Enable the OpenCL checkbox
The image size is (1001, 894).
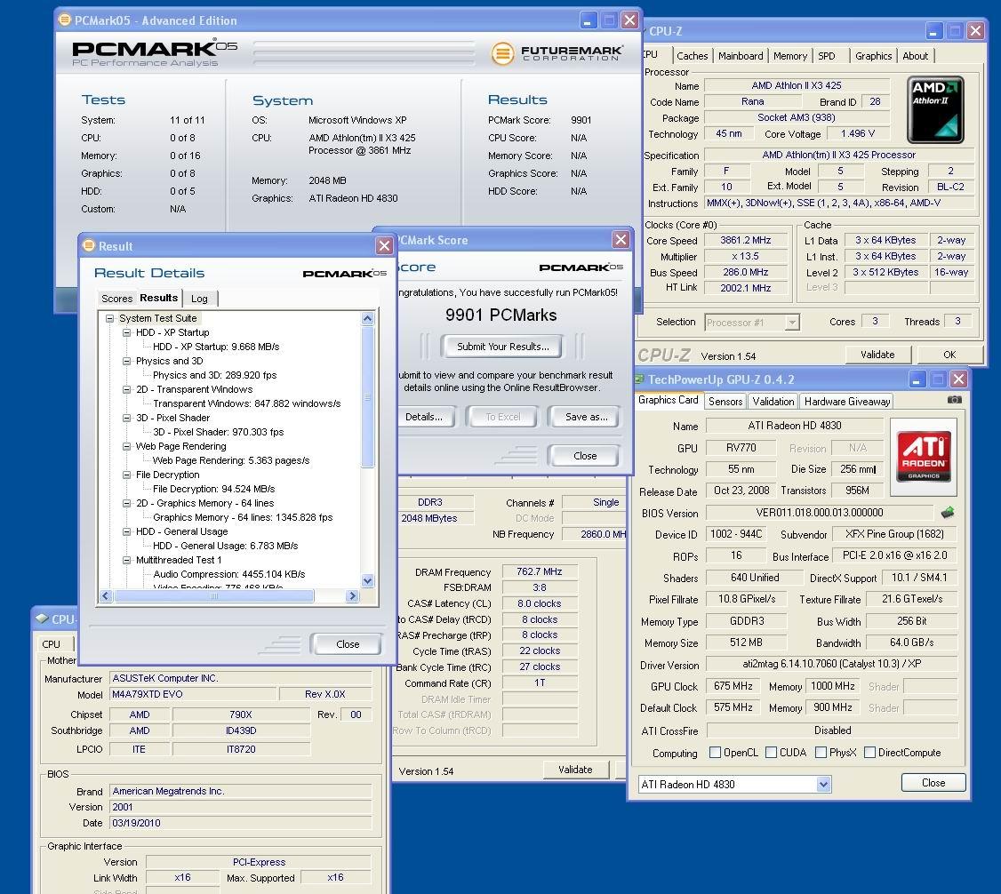(x=715, y=753)
